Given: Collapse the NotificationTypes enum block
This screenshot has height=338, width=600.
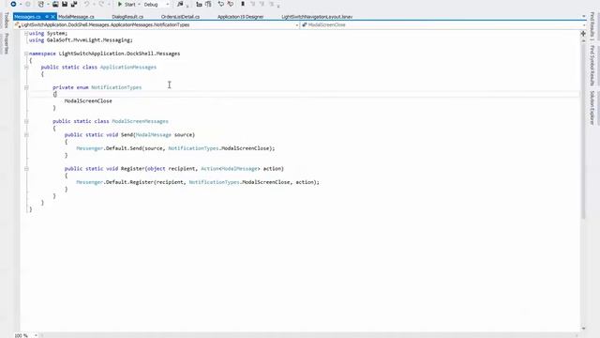Looking at the screenshot, I should [x=26, y=87].
